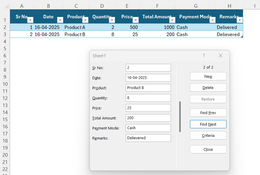
Task: Click the cell containing Product A
Action: coord(76,27)
